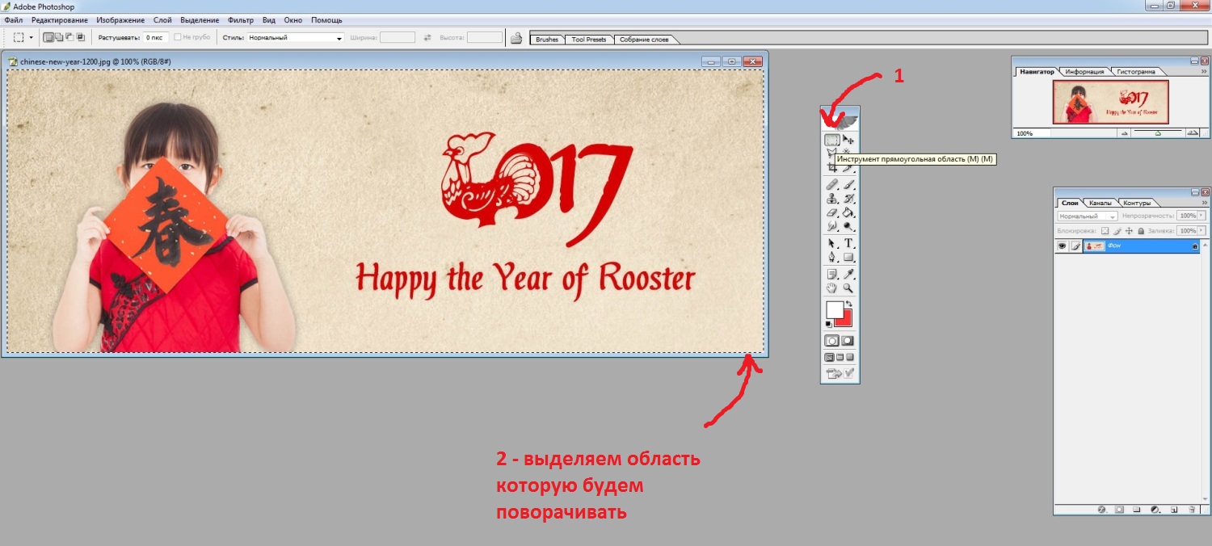Viewport: 1212px width, 546px height.
Task: Hide the Фон layer with eye icon
Action: pyautogui.click(x=1063, y=246)
